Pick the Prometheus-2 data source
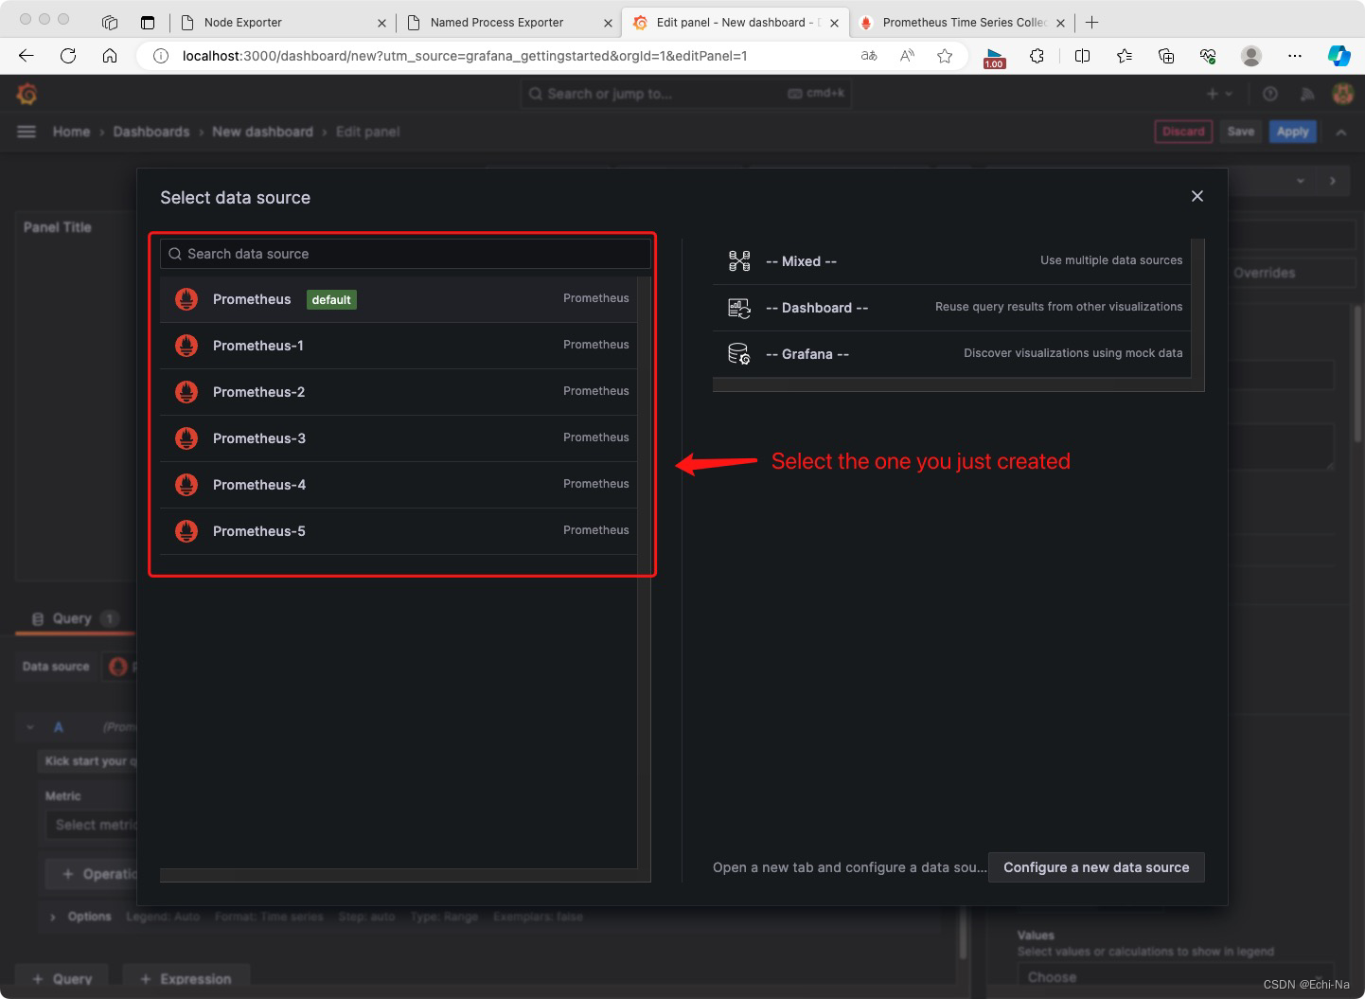This screenshot has width=1365, height=999. [399, 392]
